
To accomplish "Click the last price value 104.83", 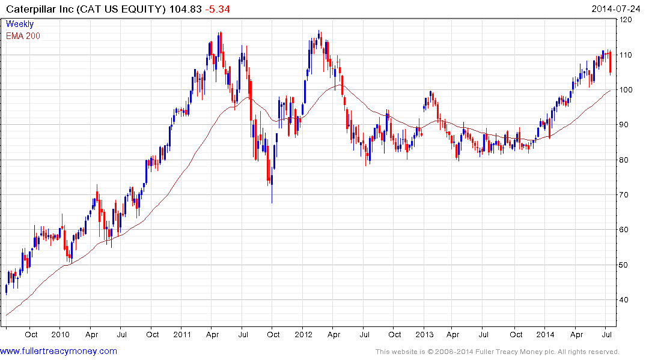I will click(x=186, y=9).
